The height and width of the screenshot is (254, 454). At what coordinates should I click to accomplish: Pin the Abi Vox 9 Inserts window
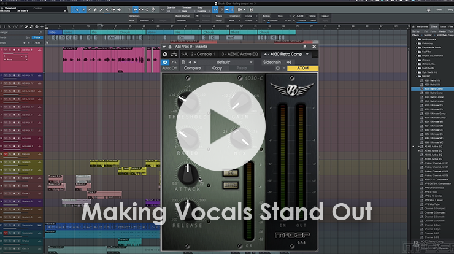(x=304, y=47)
